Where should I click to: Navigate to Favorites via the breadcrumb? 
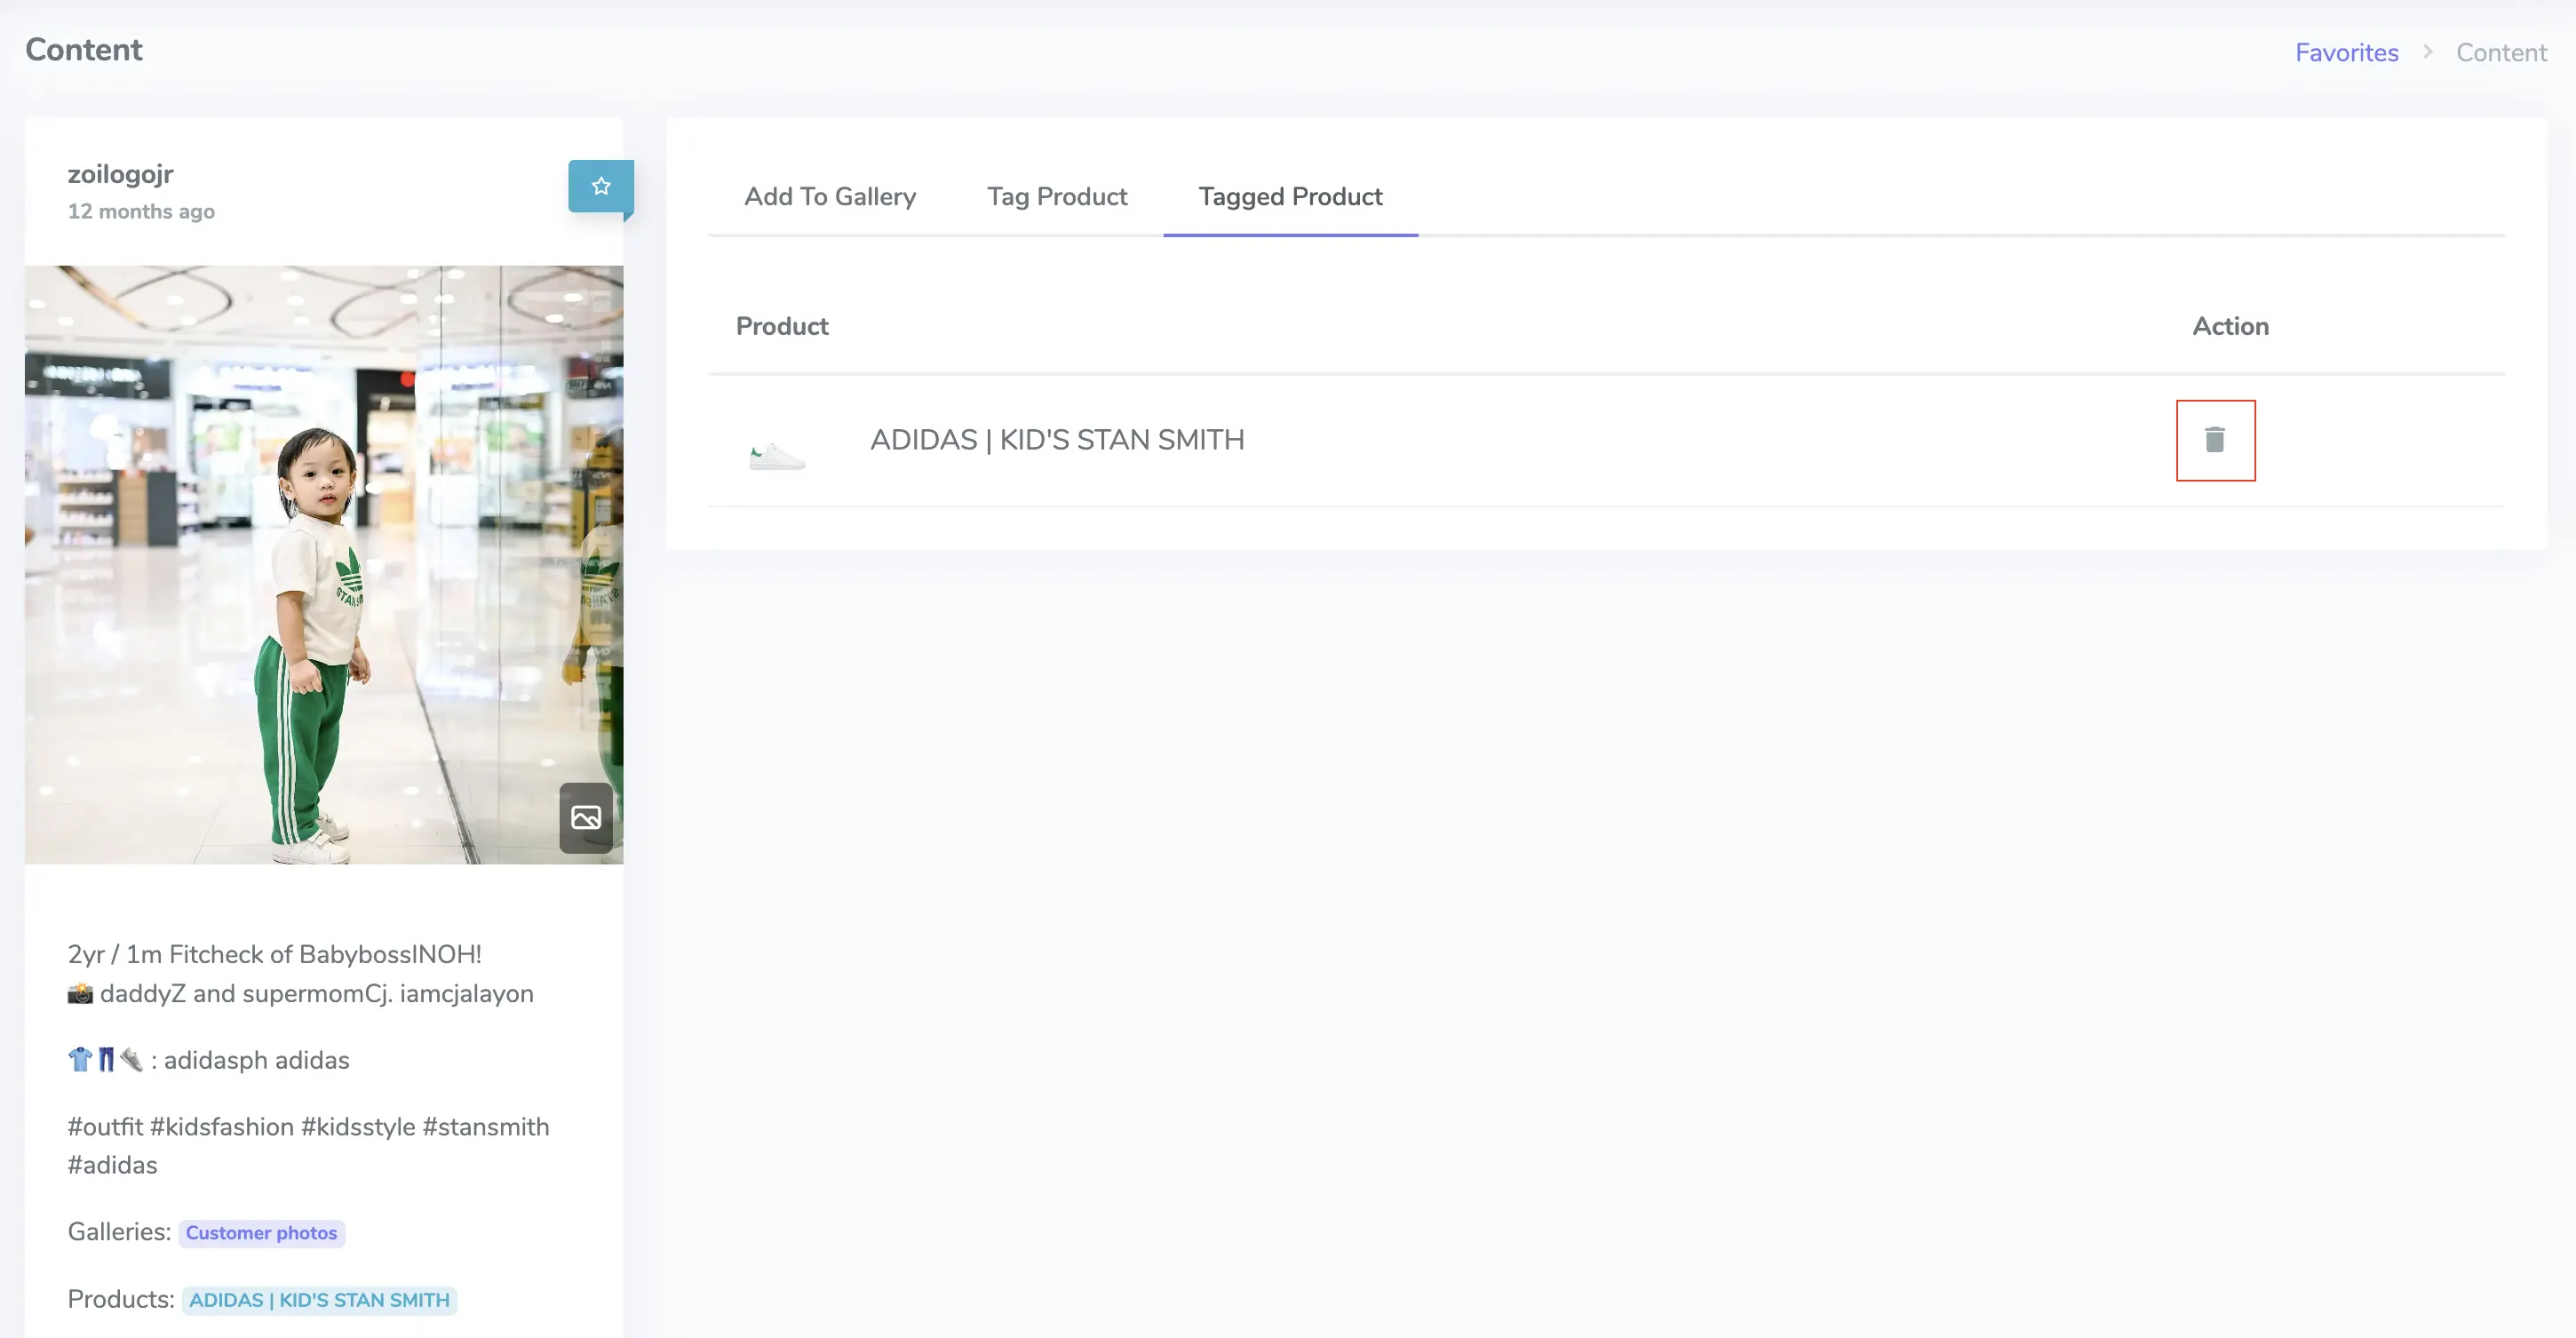pyautogui.click(x=2346, y=52)
